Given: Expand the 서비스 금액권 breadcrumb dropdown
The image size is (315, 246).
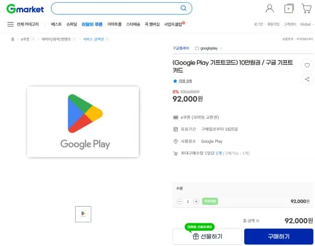Looking at the screenshot, I should pyautogui.click(x=108, y=39).
